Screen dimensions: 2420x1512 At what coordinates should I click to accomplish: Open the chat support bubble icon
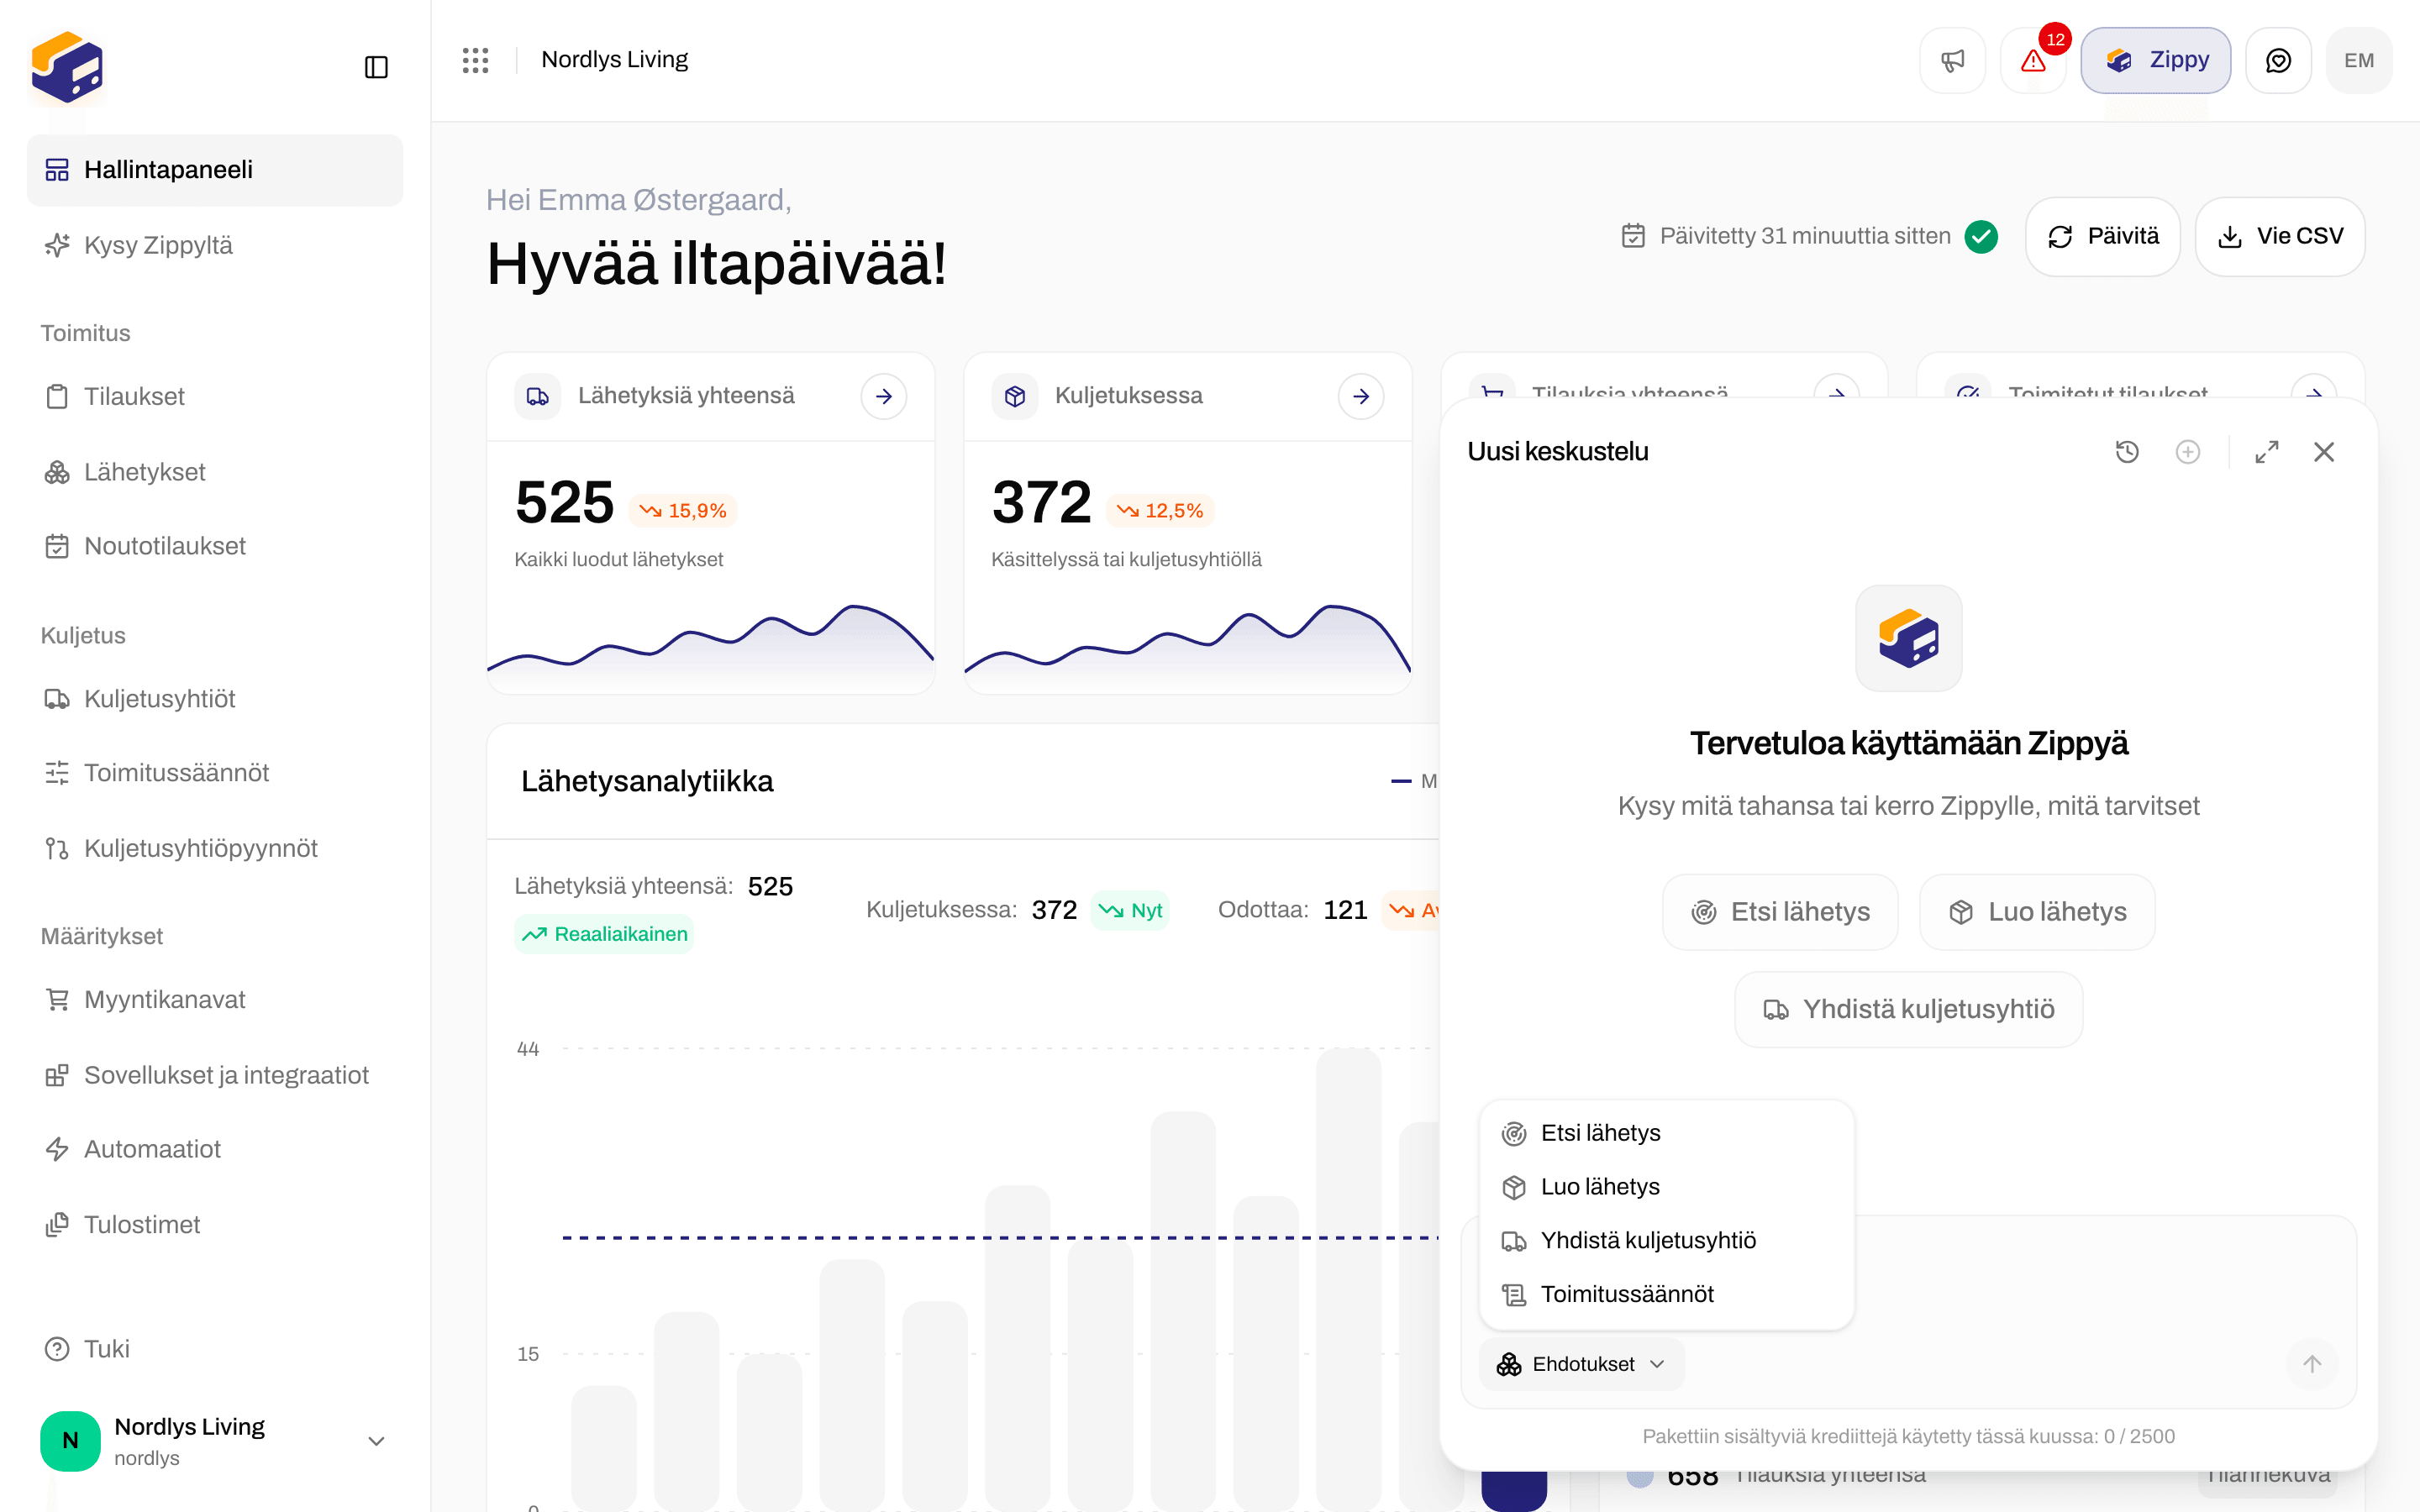pos(2278,60)
